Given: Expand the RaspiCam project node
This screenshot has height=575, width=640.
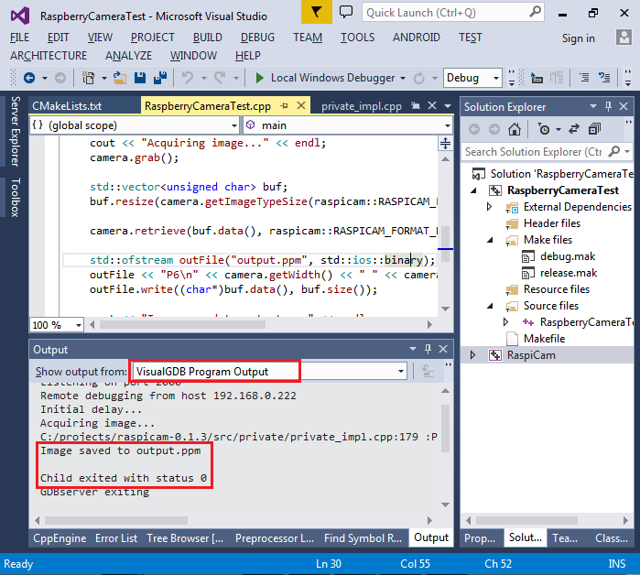Looking at the screenshot, I should [472, 355].
